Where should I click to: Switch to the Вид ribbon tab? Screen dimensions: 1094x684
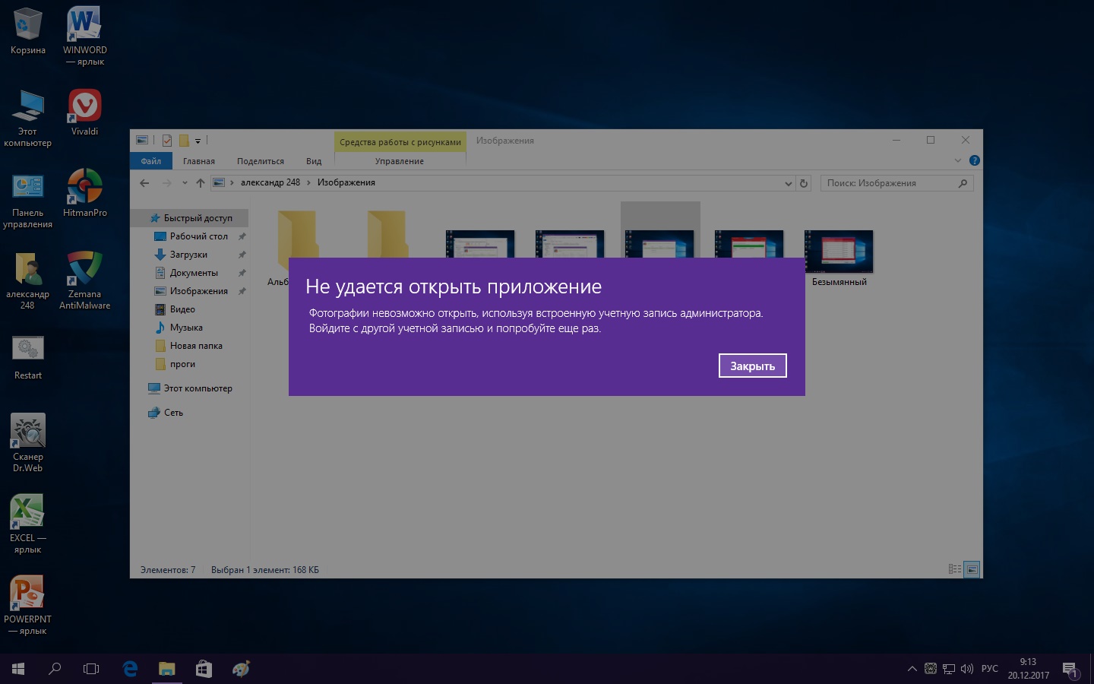pyautogui.click(x=314, y=161)
